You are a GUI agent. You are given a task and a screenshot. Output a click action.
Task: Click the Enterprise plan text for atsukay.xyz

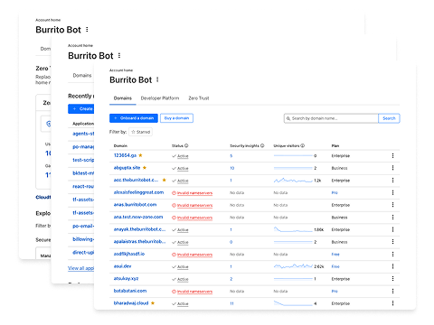(341, 279)
